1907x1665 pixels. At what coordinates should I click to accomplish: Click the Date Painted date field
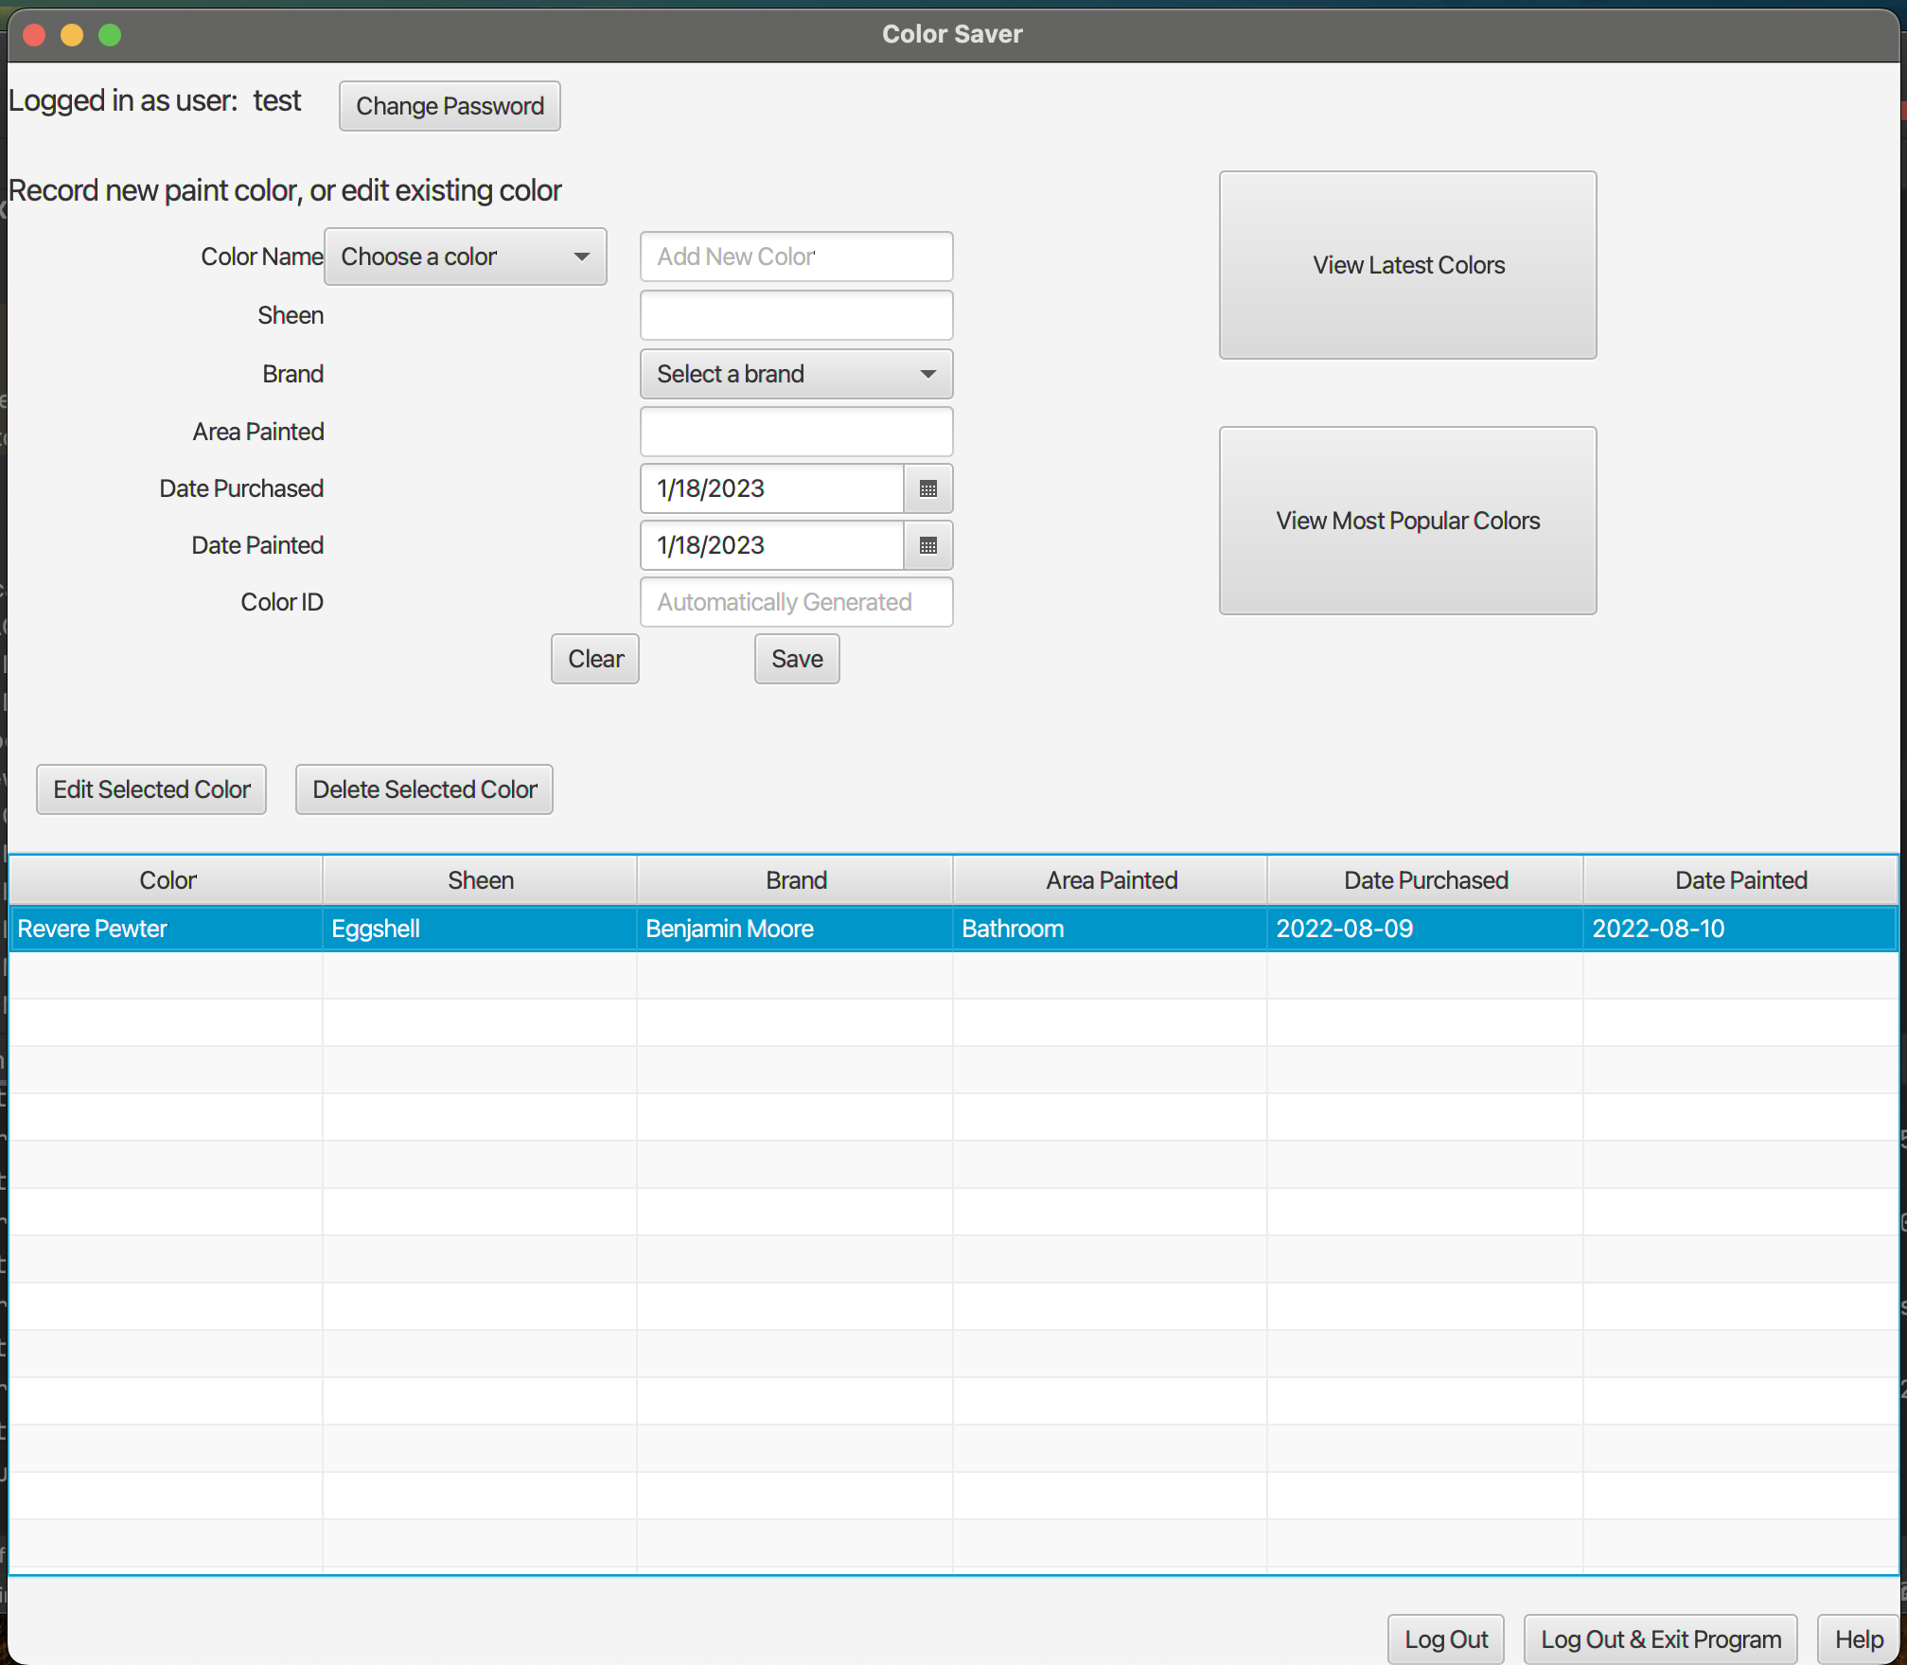[772, 545]
